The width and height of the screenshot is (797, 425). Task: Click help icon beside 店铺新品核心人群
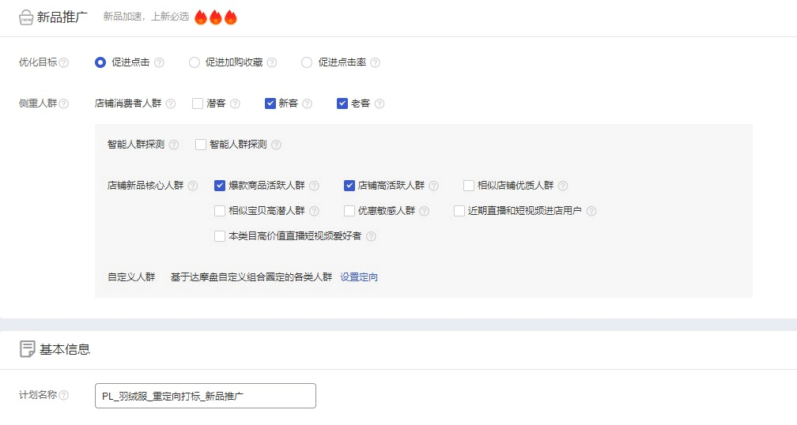(193, 186)
